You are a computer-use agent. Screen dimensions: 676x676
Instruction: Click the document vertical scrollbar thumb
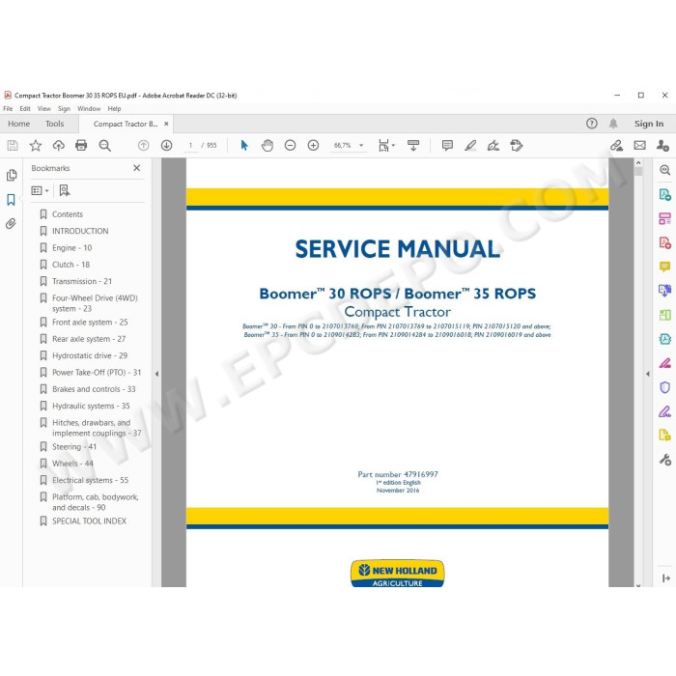tap(638, 172)
